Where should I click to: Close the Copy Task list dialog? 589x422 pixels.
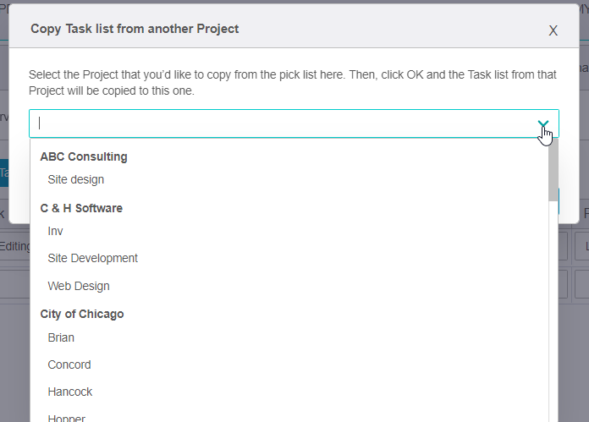pyautogui.click(x=553, y=30)
